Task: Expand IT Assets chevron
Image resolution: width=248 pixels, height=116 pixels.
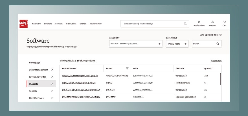Action: point(52,84)
